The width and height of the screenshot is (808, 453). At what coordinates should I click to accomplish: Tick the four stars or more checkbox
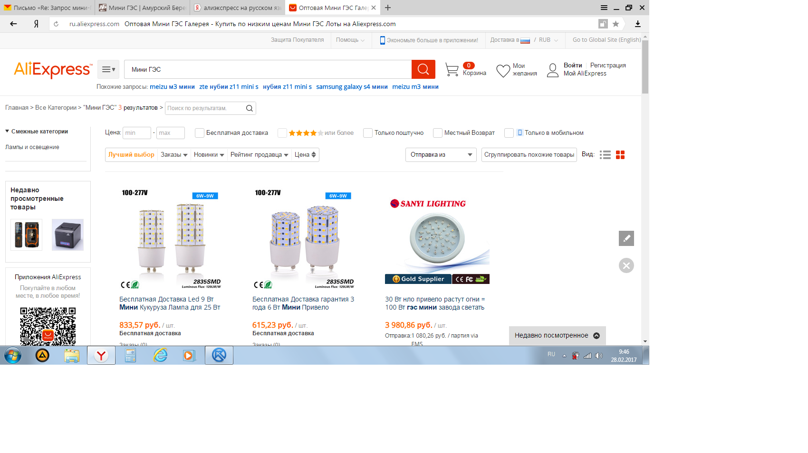[x=282, y=133]
